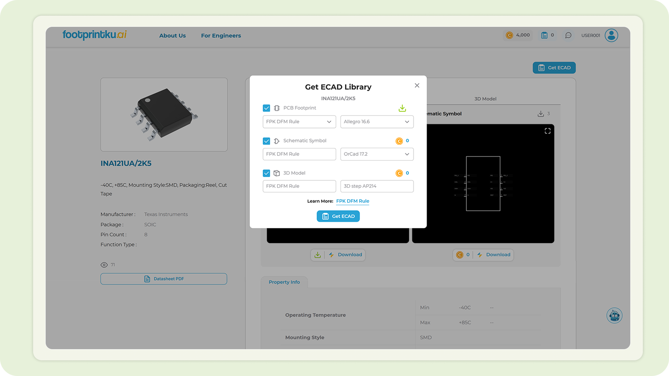Viewport: 669px width, 376px height.
Task: Click the coin icon in Schematic Symbol row
Action: pyautogui.click(x=399, y=141)
